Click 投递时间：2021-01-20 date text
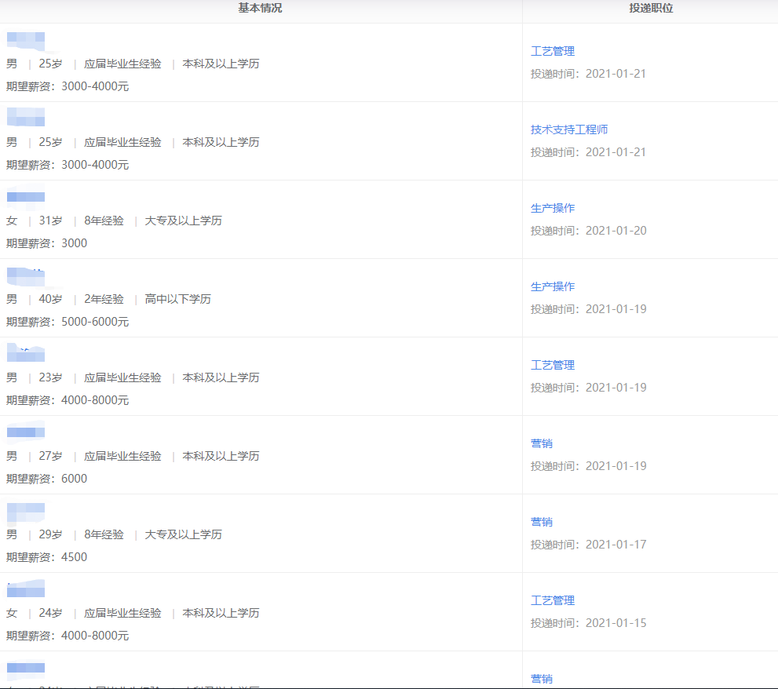The width and height of the screenshot is (778, 689). (x=589, y=231)
